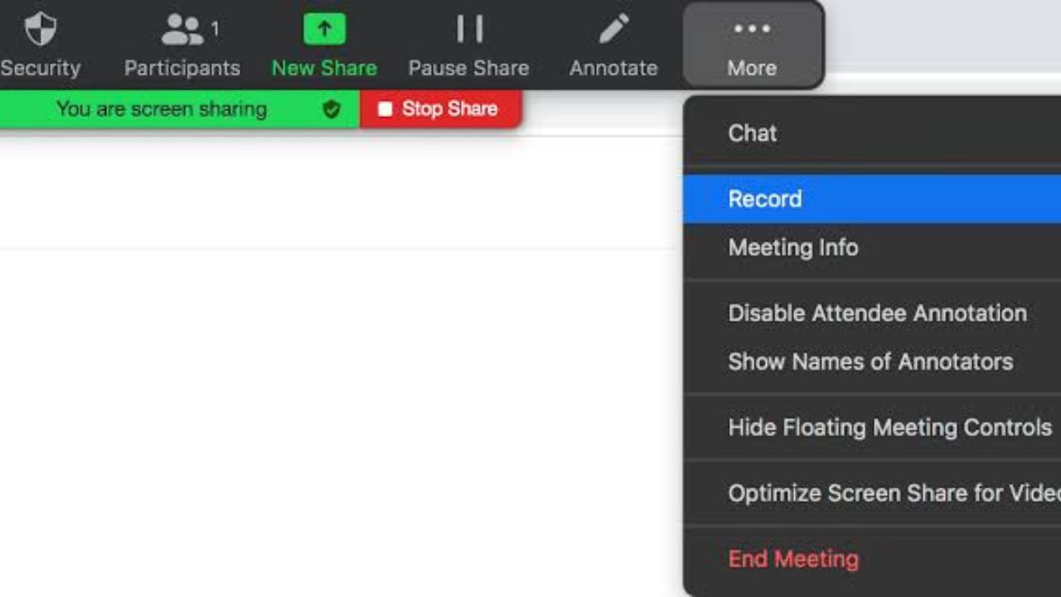
Task: Open Chat from the More menu
Action: click(x=753, y=133)
